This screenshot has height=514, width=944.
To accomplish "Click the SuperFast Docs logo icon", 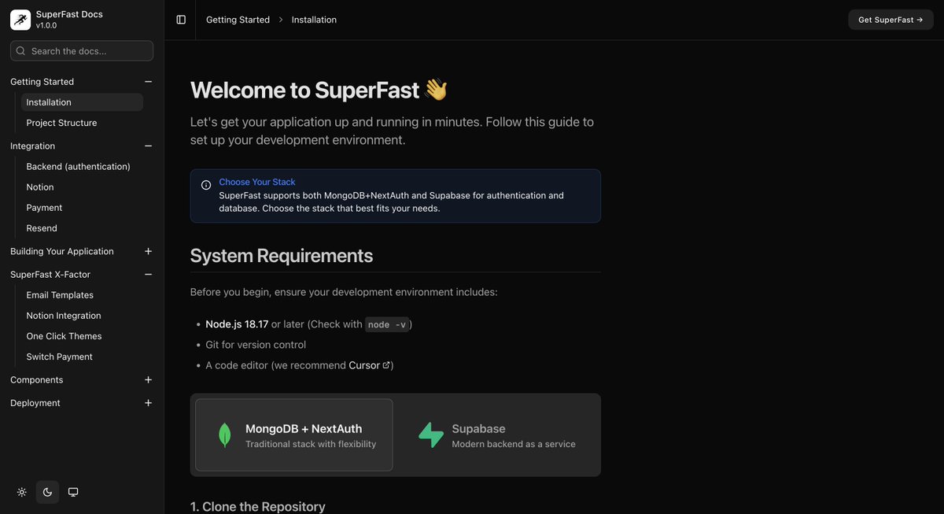I will pos(20,20).
